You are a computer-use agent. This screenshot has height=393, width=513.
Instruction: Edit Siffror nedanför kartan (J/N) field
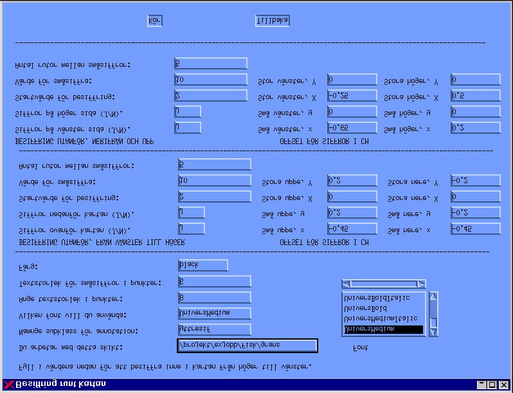point(192,213)
